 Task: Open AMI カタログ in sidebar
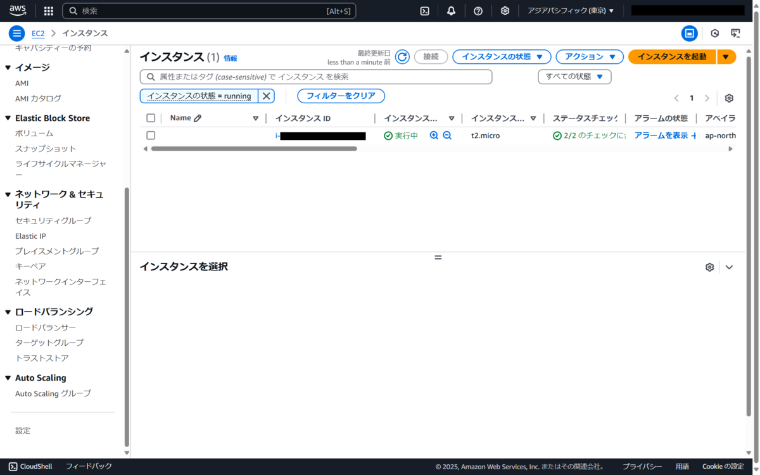(38, 98)
